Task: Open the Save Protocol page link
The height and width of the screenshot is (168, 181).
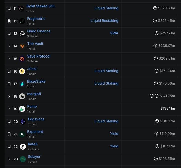Action: click(39, 56)
